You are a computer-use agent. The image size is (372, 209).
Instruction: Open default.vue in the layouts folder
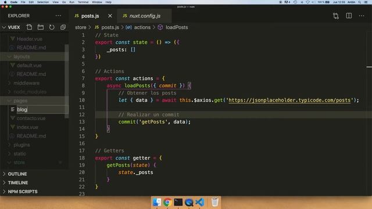tap(29, 66)
